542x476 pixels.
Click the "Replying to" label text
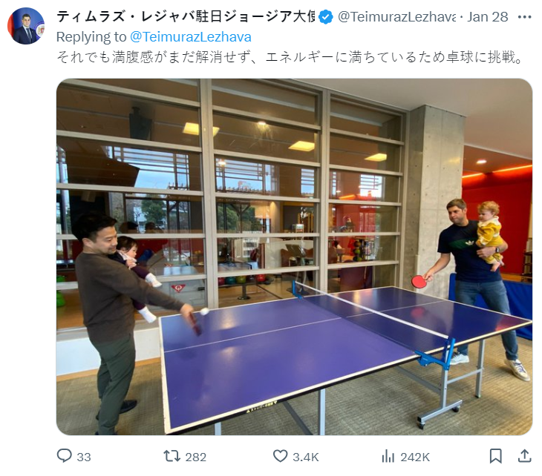pos(91,37)
